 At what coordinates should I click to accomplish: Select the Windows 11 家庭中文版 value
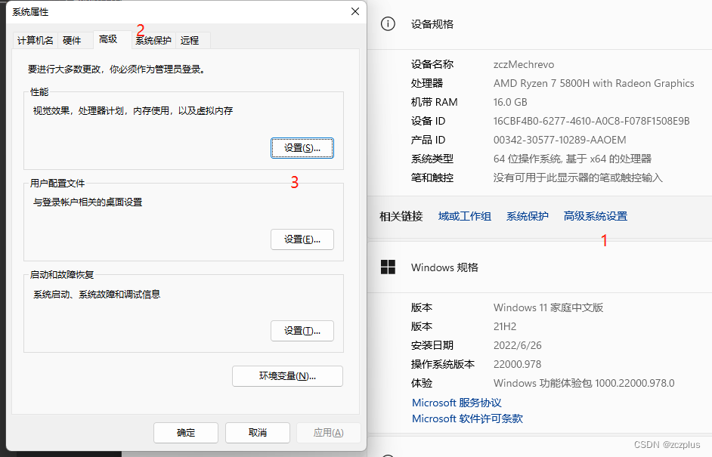click(548, 307)
